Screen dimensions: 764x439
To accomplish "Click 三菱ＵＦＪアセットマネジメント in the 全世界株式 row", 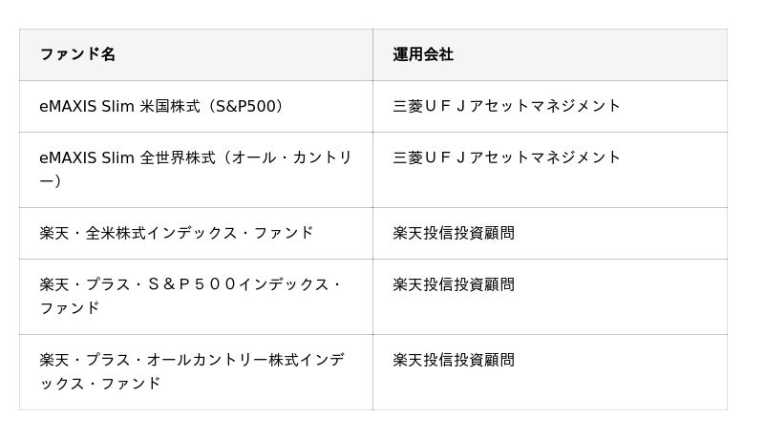I will [506, 157].
